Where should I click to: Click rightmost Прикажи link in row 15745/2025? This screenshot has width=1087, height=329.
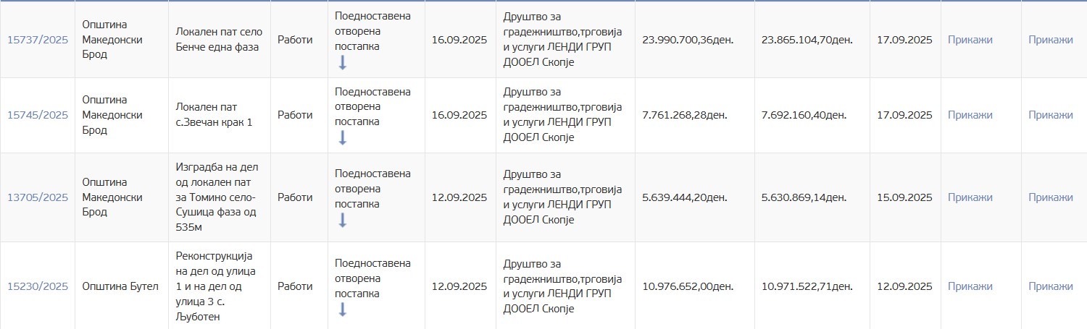(x=1050, y=115)
